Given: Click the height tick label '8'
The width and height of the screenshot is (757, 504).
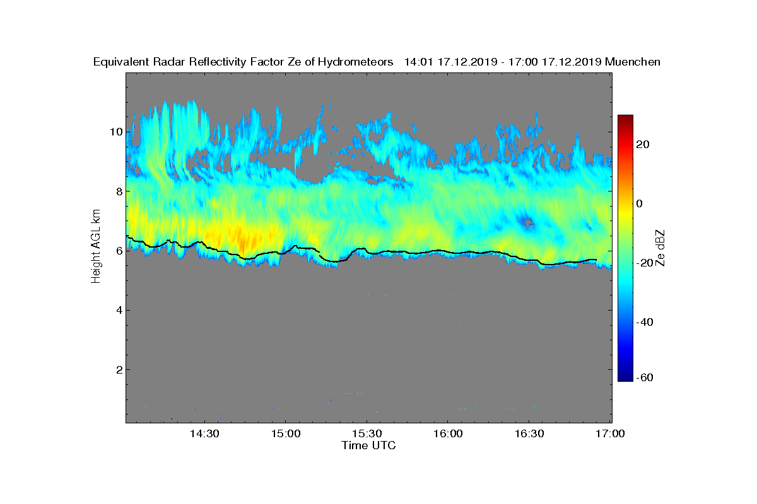Looking at the screenshot, I should coord(118,191).
